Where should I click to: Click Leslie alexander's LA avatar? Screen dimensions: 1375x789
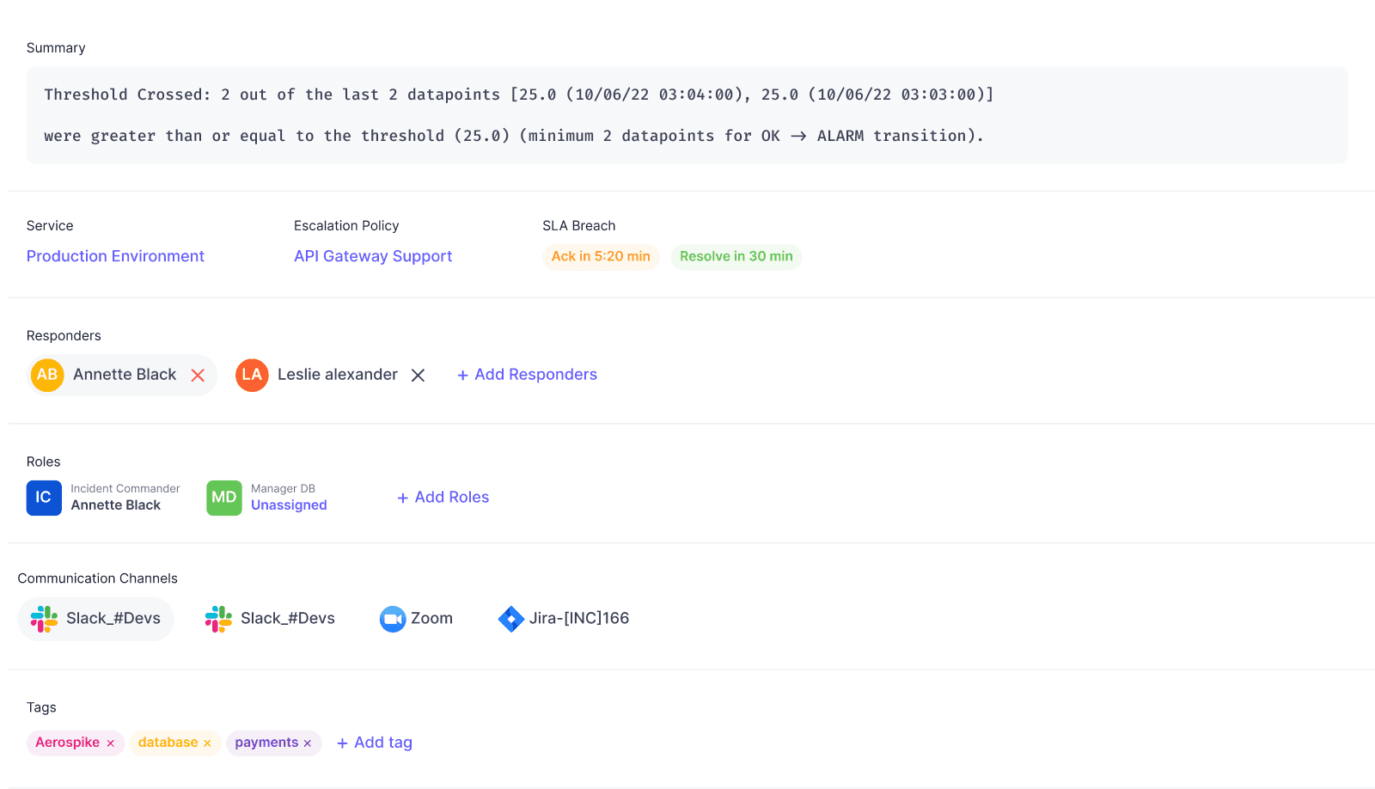tap(251, 375)
